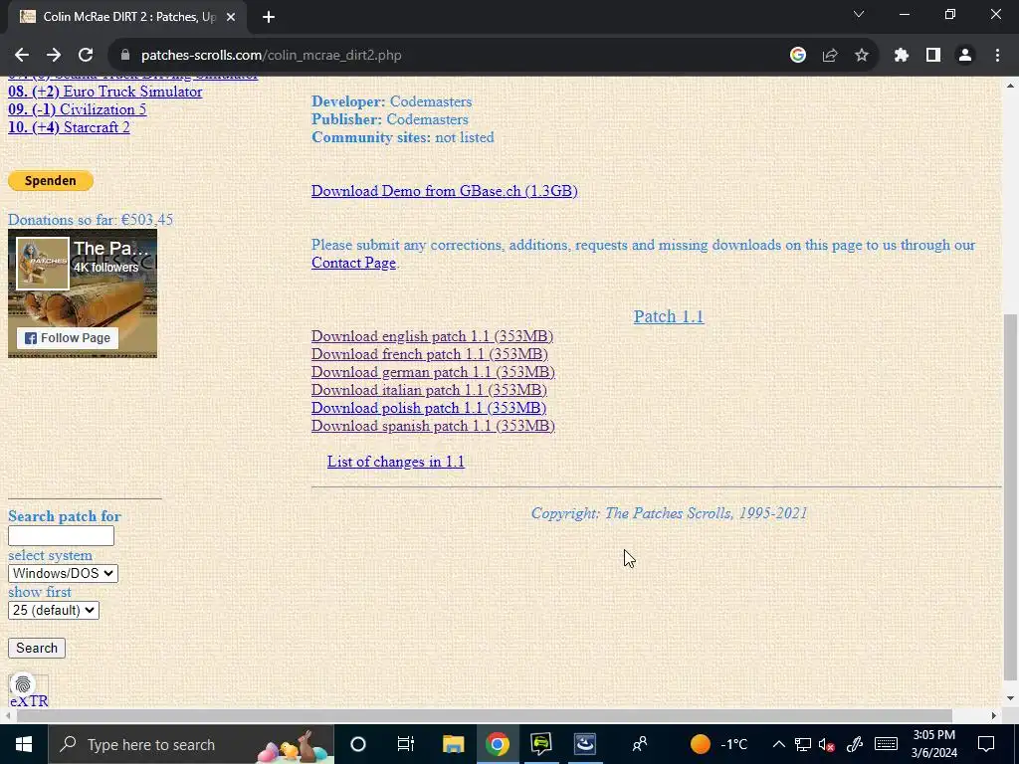Reload the patches-scrolls page

[x=86, y=56]
